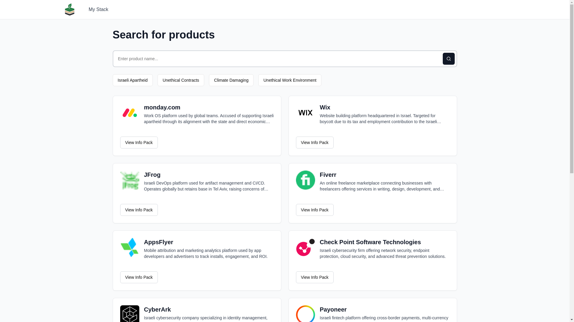Open the My Stack page
Image resolution: width=574 pixels, height=322 pixels.
98,10
